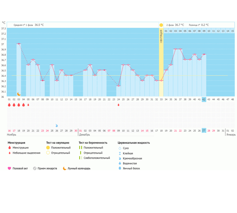The image size is (237, 213).
Task: Click the yellow ovulation circle above the chart
Action: (x=161, y=25)
